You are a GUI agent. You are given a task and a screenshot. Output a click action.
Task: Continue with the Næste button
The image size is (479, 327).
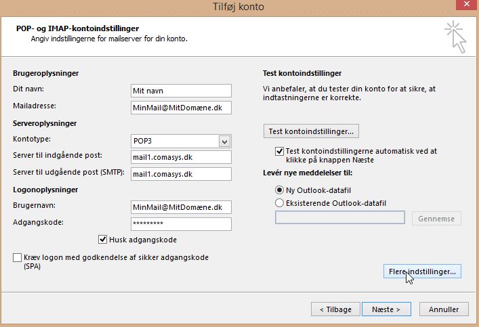[x=386, y=309]
